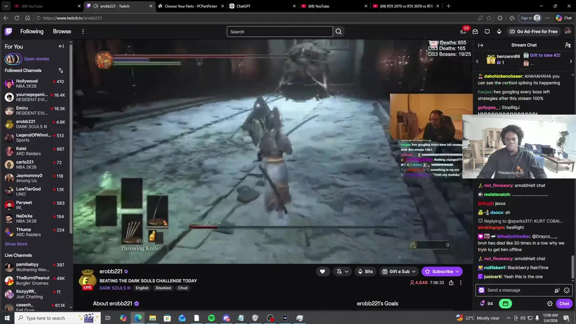Click browser address bar URL

pyautogui.click(x=72, y=18)
